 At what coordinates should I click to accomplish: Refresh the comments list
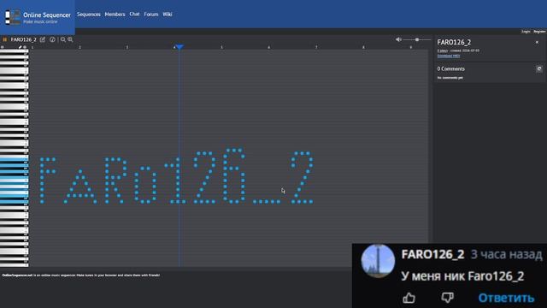539,68
